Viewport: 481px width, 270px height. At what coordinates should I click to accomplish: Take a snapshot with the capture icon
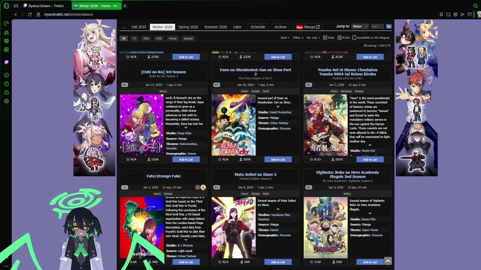[448, 14]
